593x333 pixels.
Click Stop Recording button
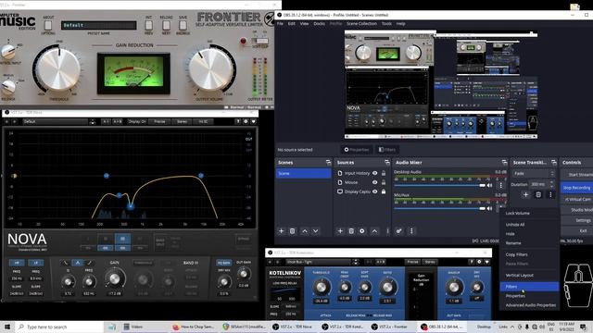(x=576, y=188)
